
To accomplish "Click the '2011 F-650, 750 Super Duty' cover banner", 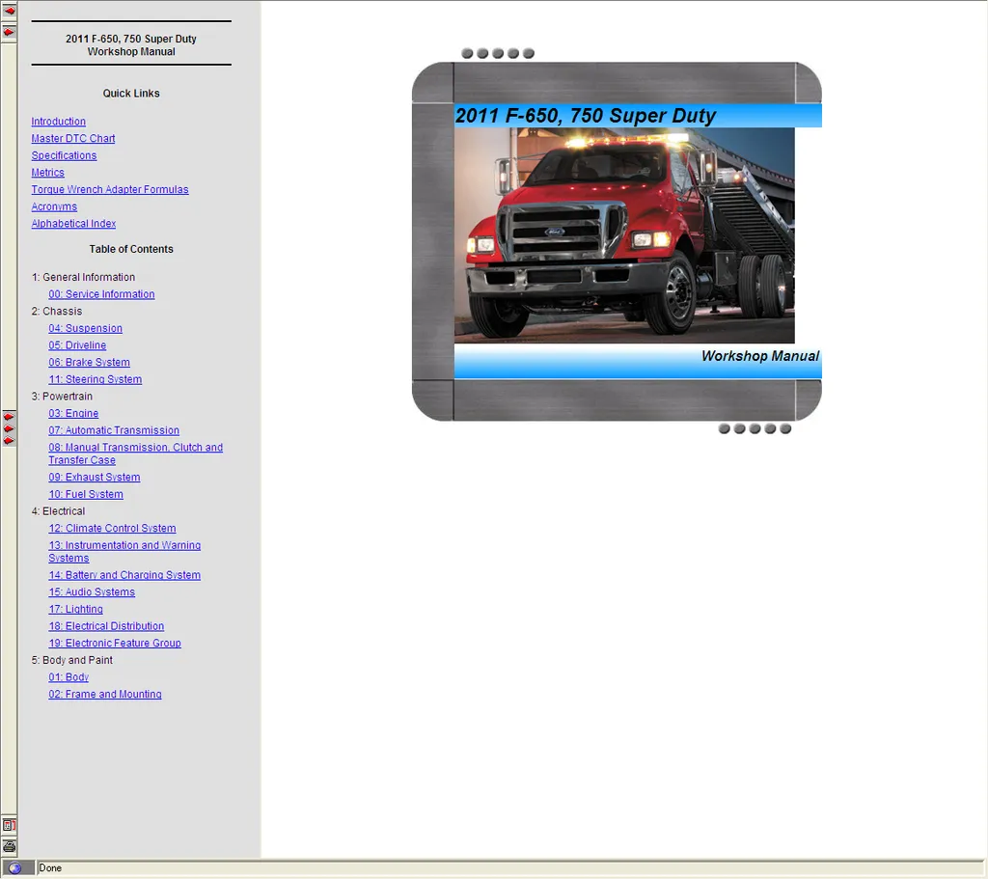I will pos(638,116).
